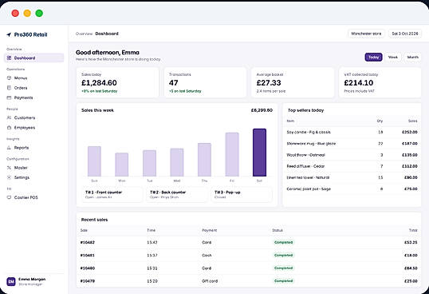The image size is (429, 294).
Task: Click the VAT collected today £214.10 card
Action: (x=380, y=82)
